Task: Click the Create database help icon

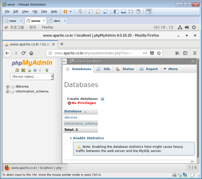Action: click(x=103, y=99)
